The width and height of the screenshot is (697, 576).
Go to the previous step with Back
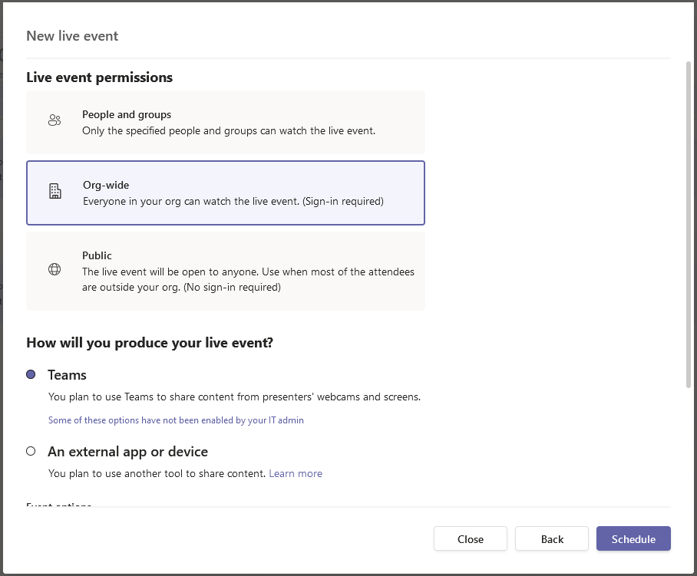551,539
